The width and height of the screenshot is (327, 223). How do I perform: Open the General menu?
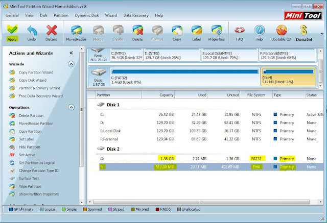coord(12,15)
